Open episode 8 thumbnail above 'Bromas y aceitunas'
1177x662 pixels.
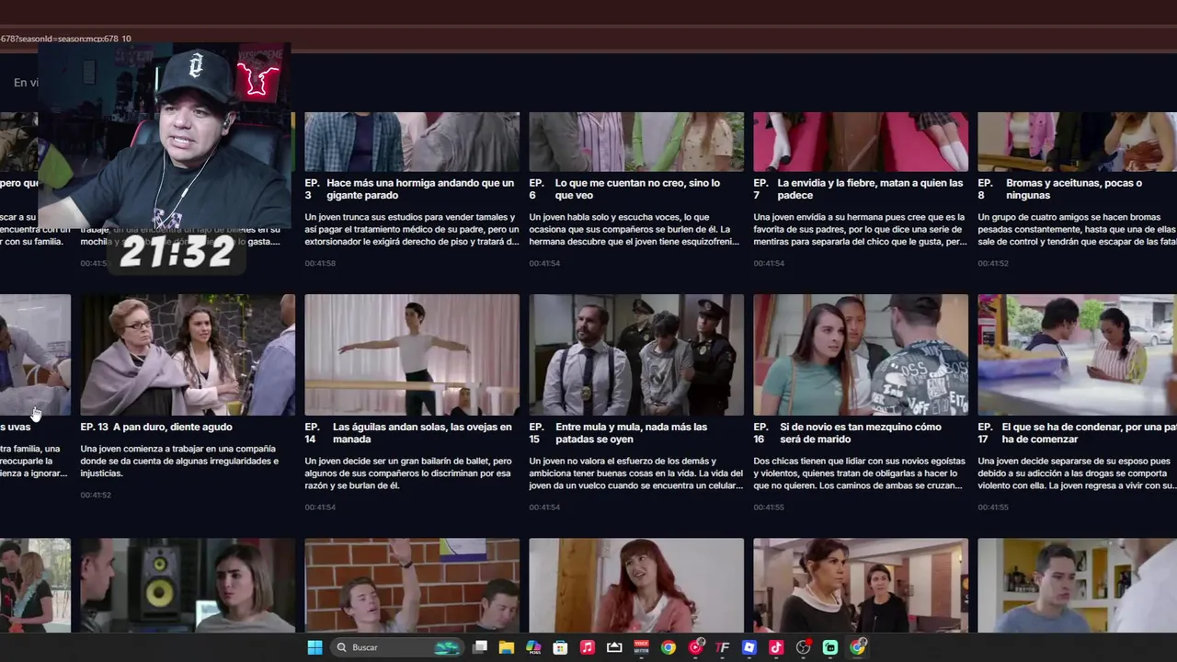(x=1077, y=142)
